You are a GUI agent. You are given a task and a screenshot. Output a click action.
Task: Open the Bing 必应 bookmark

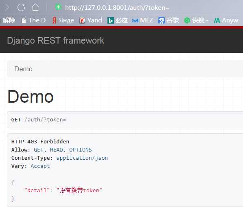click(x=118, y=20)
